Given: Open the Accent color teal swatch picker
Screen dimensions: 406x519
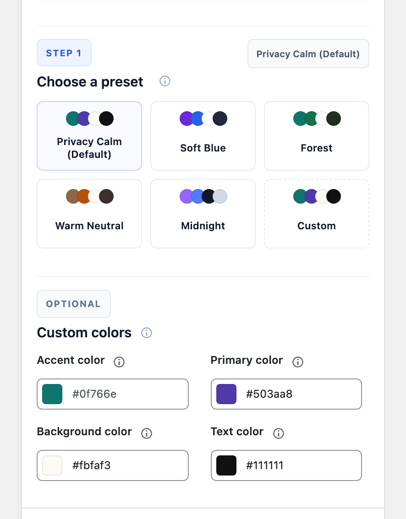Looking at the screenshot, I should pyautogui.click(x=52, y=394).
